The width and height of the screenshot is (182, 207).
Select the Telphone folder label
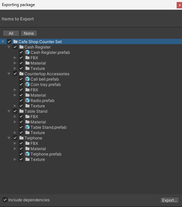[x=34, y=138]
